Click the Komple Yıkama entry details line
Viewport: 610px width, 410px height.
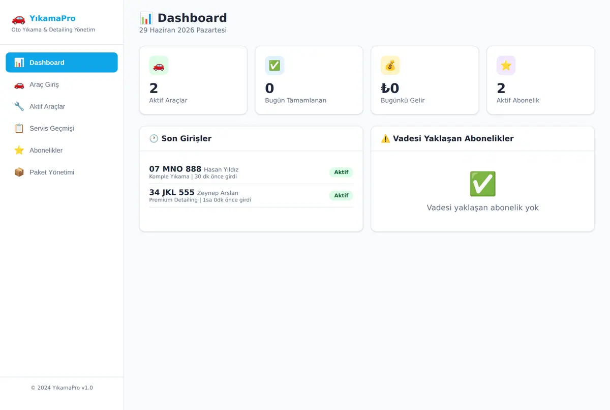tap(193, 177)
